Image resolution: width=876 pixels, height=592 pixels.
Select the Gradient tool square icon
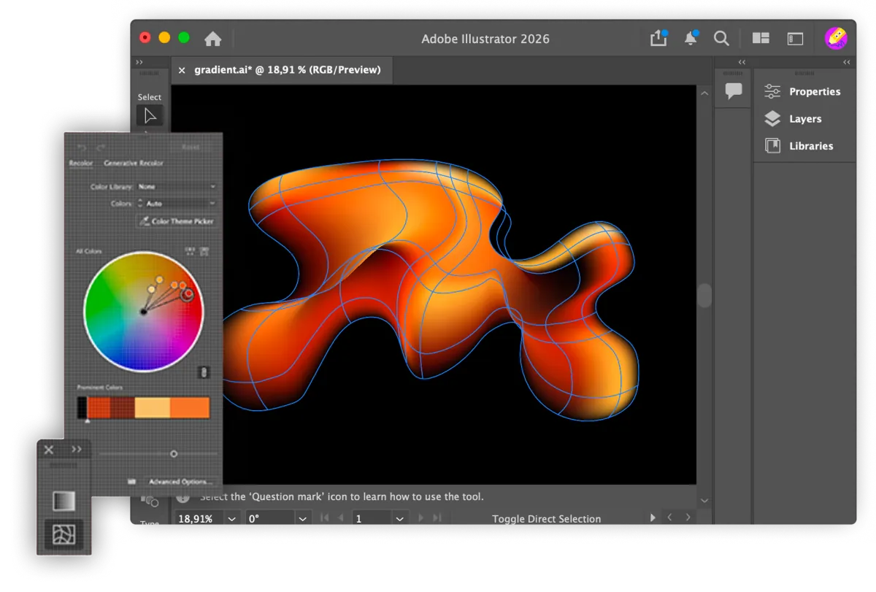(x=64, y=501)
